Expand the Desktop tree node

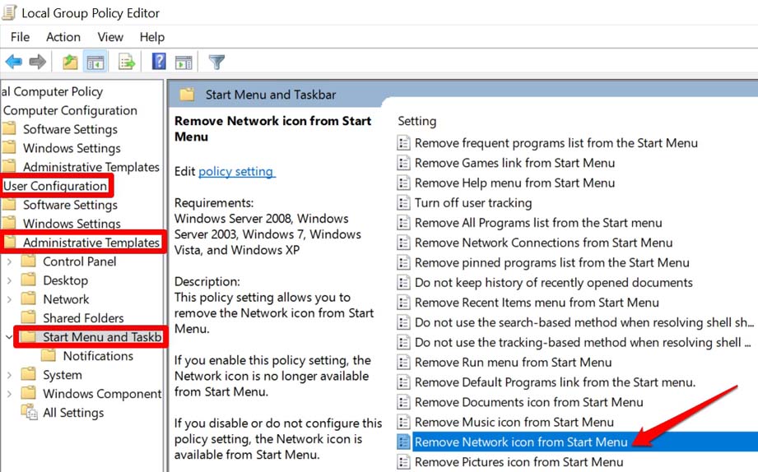(9, 280)
